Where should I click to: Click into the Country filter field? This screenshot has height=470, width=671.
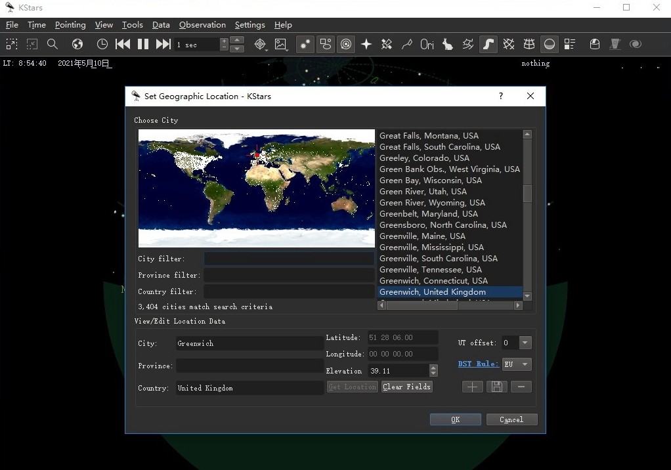tap(290, 291)
